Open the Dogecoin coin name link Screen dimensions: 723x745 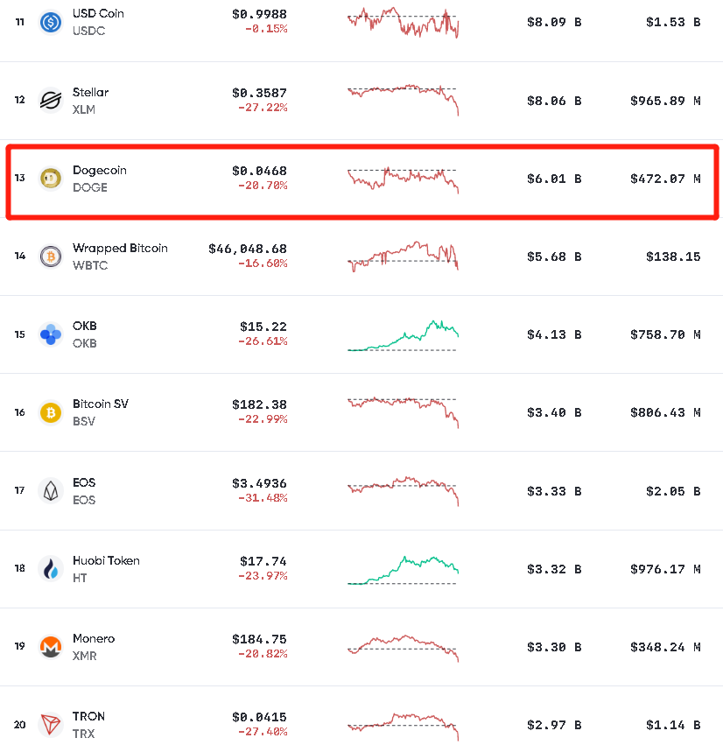point(99,170)
